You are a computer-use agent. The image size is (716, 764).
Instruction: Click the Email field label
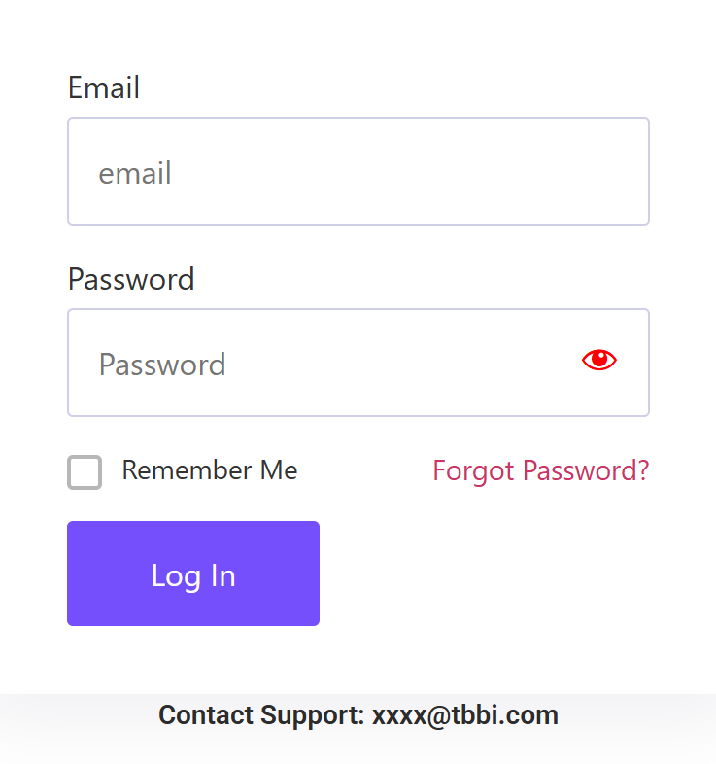(x=104, y=87)
